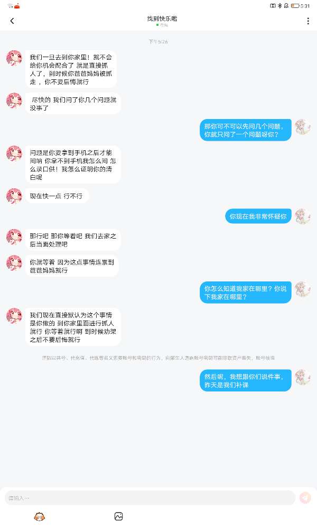Screen dimensions: 317x529
Task: Tap the chat title 找到快乐啦
Action: pos(162,19)
